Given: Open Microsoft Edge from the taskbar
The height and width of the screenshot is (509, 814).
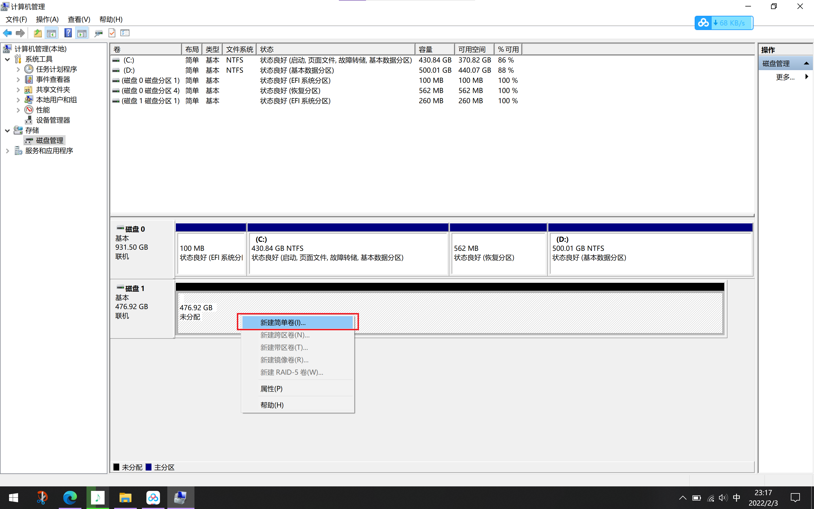Looking at the screenshot, I should click(x=70, y=497).
